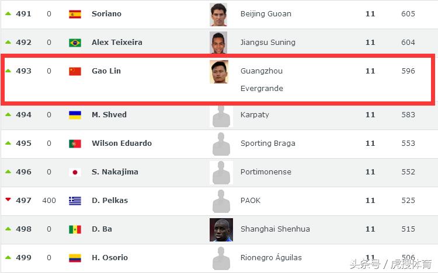
Task: Click the Shanghai Shenhua club name
Action: tap(275, 229)
